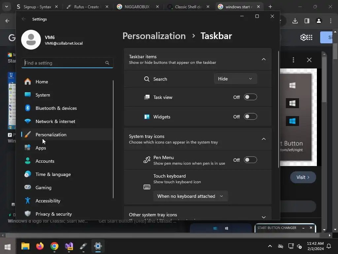Image resolution: width=338 pixels, height=254 pixels.
Task: Open Chrome from taskbar
Action: click(x=54, y=246)
